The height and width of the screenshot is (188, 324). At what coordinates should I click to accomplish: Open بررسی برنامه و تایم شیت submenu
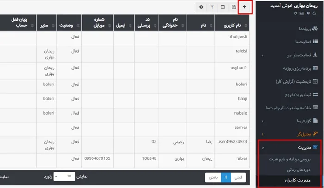289,159
